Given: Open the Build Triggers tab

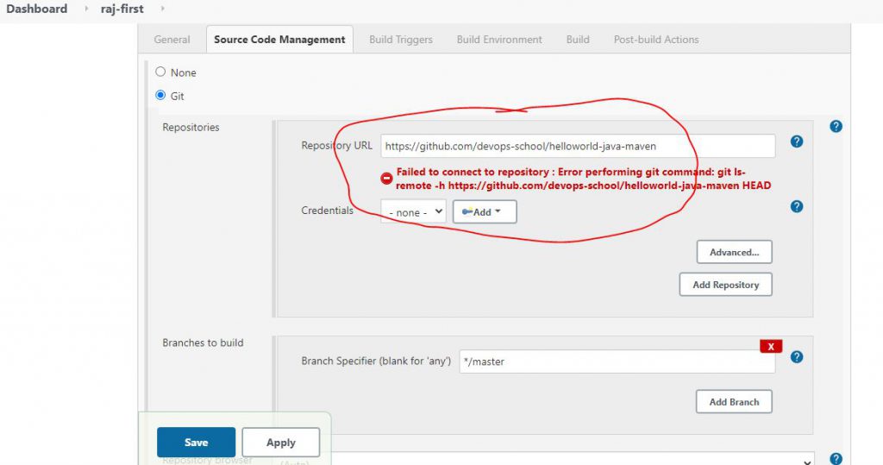Looking at the screenshot, I should coord(400,40).
